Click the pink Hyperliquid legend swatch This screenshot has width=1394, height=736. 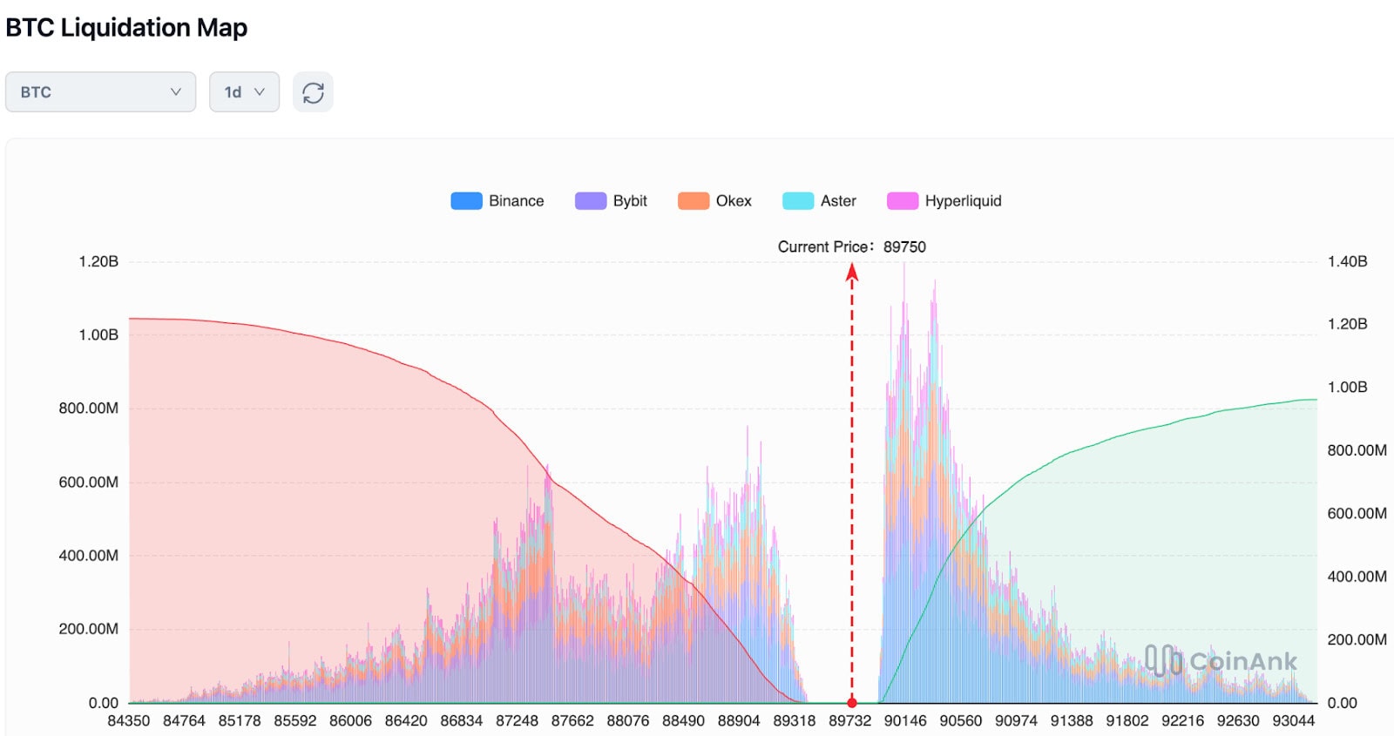[902, 201]
